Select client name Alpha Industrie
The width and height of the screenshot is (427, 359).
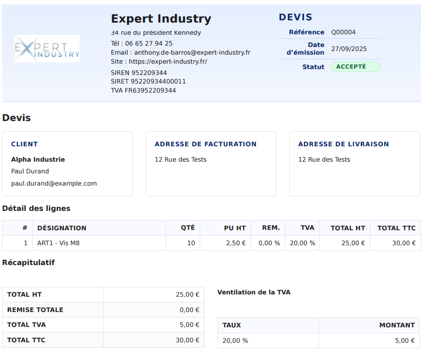coord(38,159)
